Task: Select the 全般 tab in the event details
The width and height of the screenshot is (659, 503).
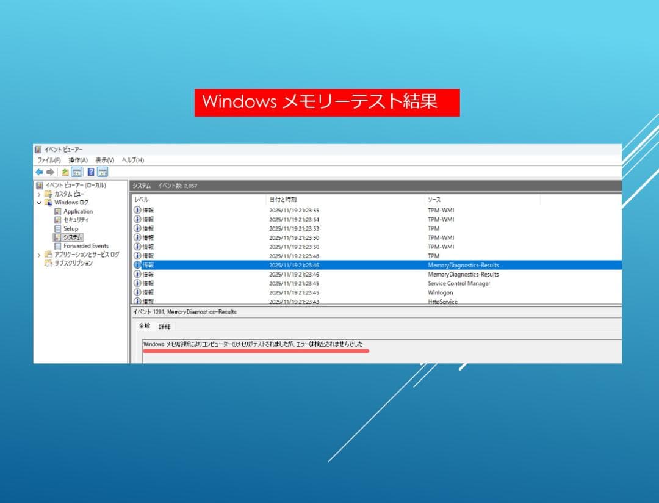Action: click(144, 325)
